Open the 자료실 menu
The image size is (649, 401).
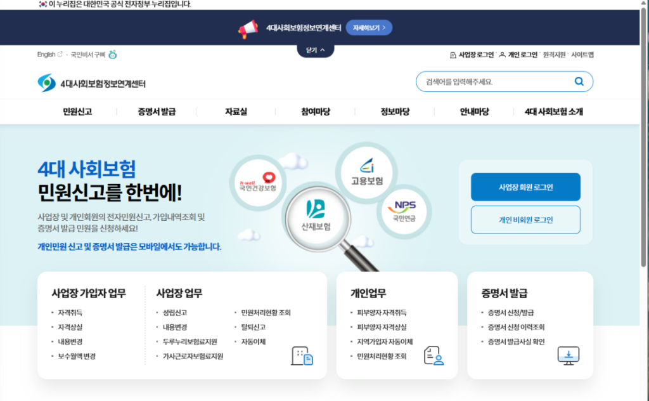tap(236, 112)
